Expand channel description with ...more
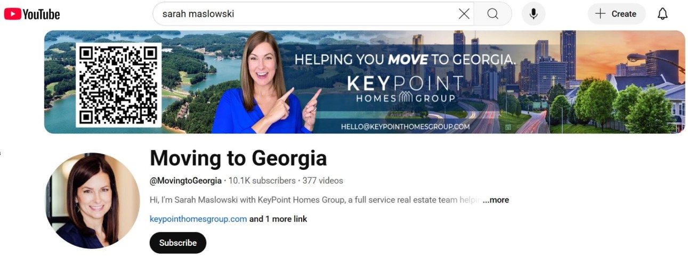 pyautogui.click(x=496, y=200)
